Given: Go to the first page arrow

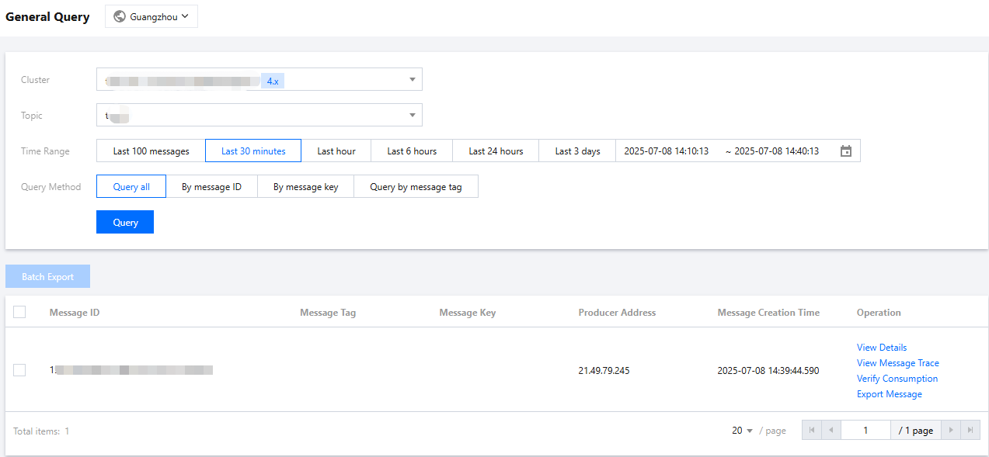Looking at the screenshot, I should (812, 431).
